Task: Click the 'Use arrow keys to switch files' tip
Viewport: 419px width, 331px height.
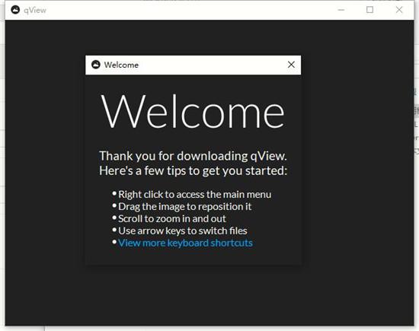Action: (183, 231)
